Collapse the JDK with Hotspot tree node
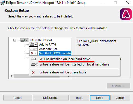This screenshot has height=104, width=133. point(14,40)
